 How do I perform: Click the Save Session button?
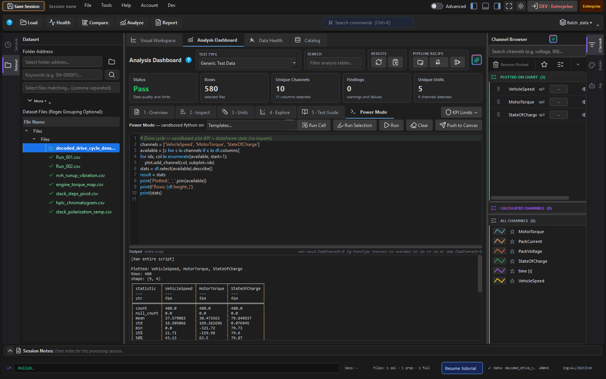(23, 6)
